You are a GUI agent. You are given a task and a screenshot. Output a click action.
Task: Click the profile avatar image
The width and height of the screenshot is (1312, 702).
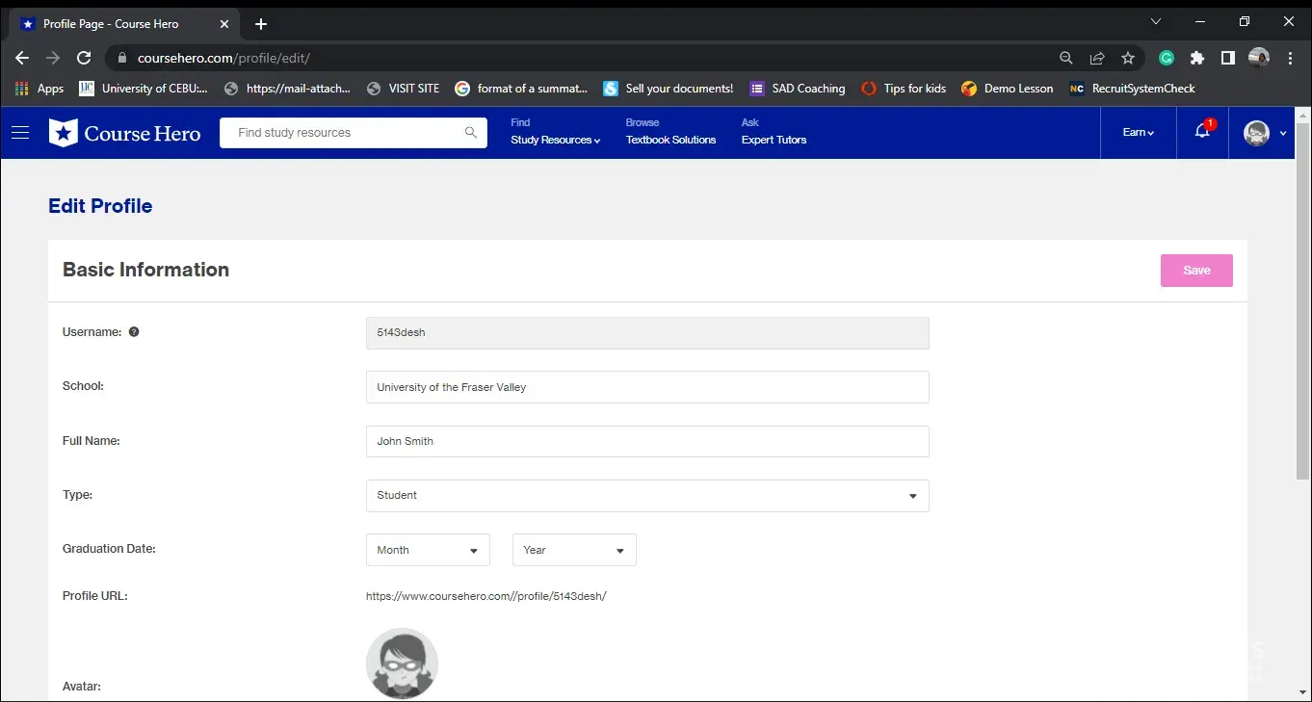click(402, 663)
